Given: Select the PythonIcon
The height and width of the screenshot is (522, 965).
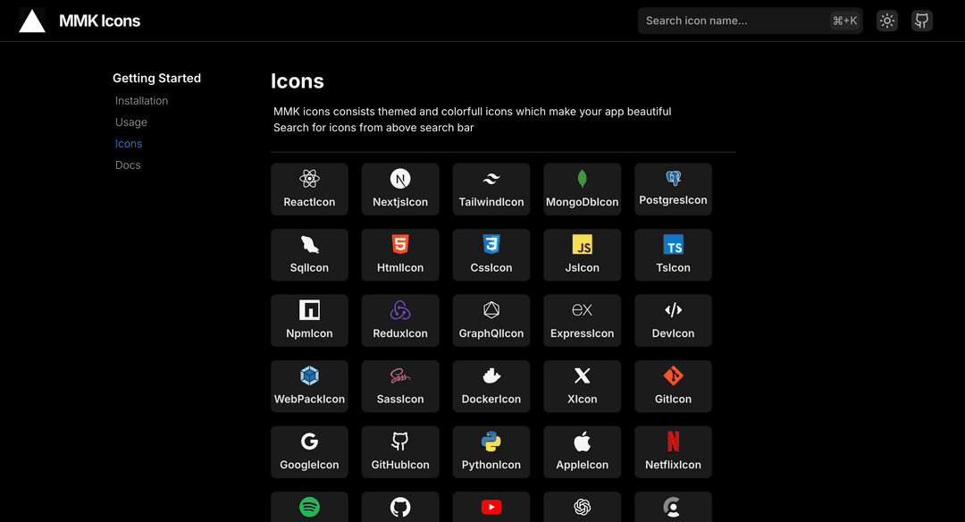Looking at the screenshot, I should click(491, 451).
